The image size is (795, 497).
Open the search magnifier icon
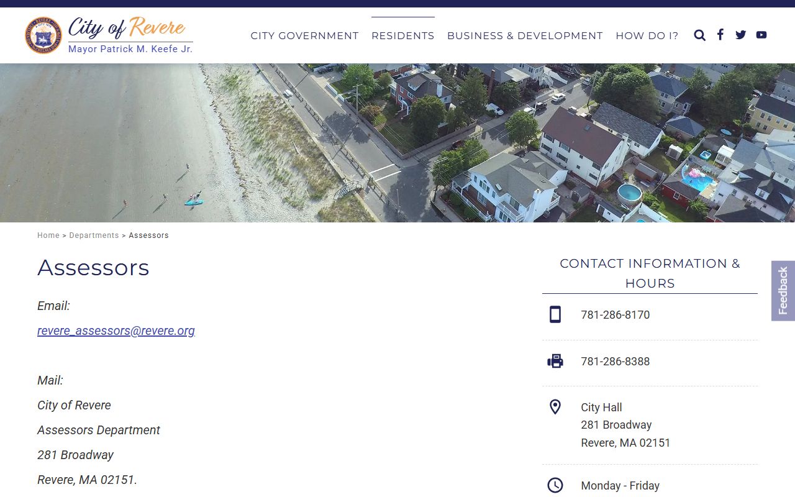(x=699, y=35)
